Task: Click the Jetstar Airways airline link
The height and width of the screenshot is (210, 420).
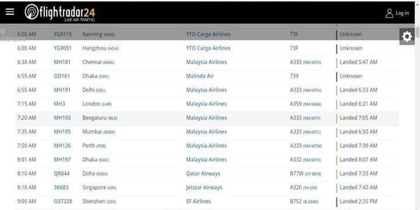Action: click(x=204, y=187)
